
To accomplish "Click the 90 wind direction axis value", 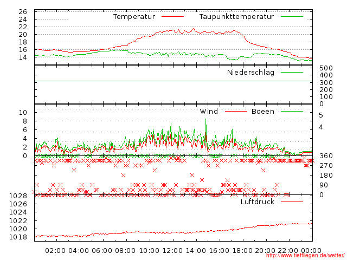I will pos(324,185).
